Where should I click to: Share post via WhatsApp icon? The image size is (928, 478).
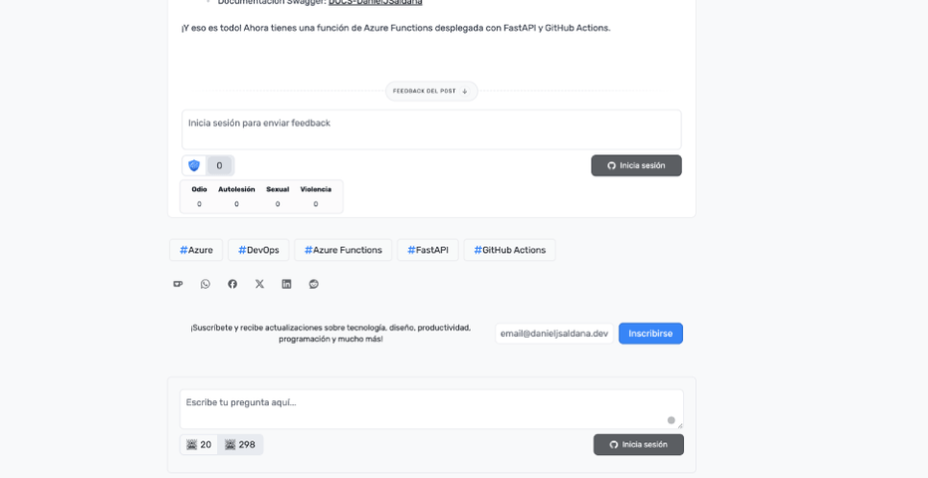pos(205,284)
